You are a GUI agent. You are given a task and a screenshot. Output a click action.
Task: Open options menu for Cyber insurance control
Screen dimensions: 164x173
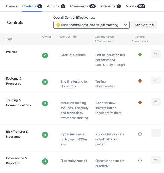(156, 133)
